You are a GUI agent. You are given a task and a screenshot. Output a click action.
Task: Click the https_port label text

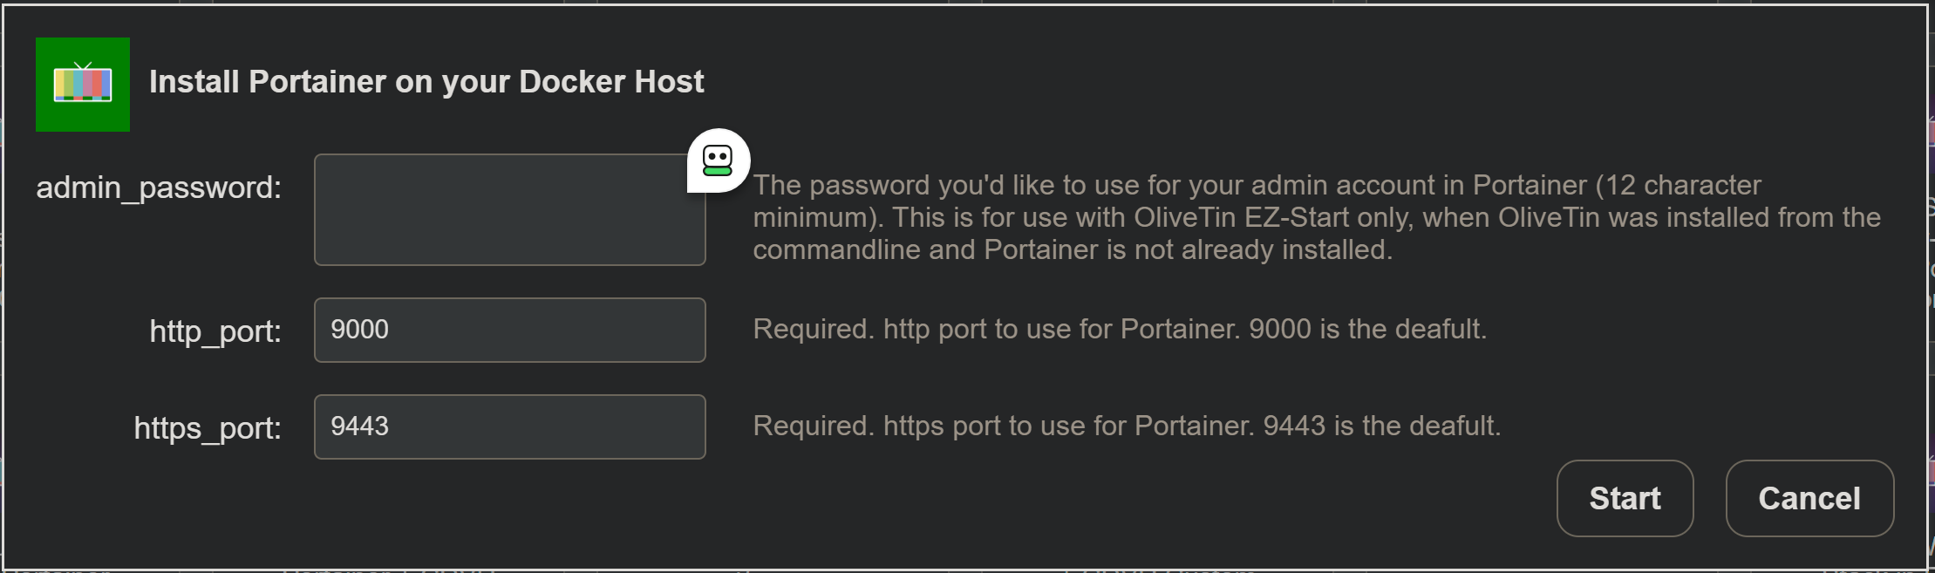click(208, 428)
